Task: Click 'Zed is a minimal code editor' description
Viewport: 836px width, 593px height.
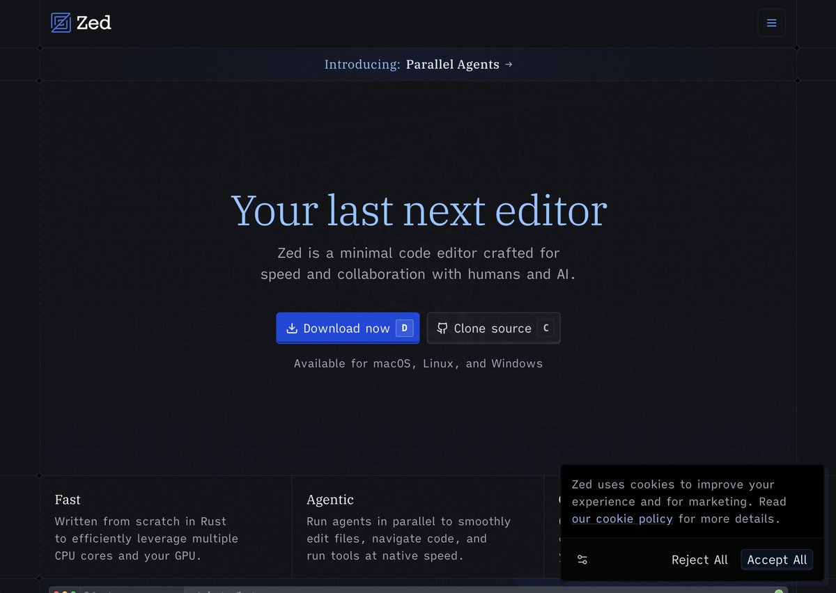Action: [x=418, y=263]
